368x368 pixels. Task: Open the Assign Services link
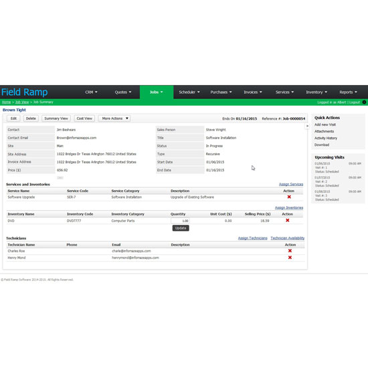[291, 184]
